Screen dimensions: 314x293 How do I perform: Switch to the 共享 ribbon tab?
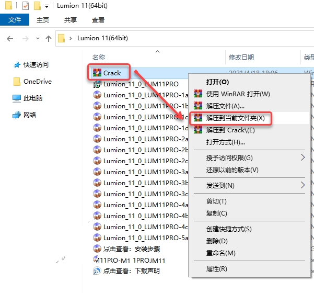point(71,20)
